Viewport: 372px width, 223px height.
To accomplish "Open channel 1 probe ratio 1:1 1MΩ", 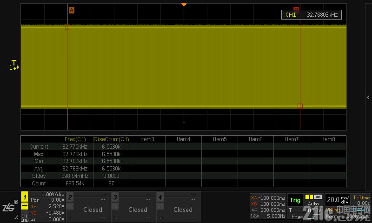I will (25, 218).
